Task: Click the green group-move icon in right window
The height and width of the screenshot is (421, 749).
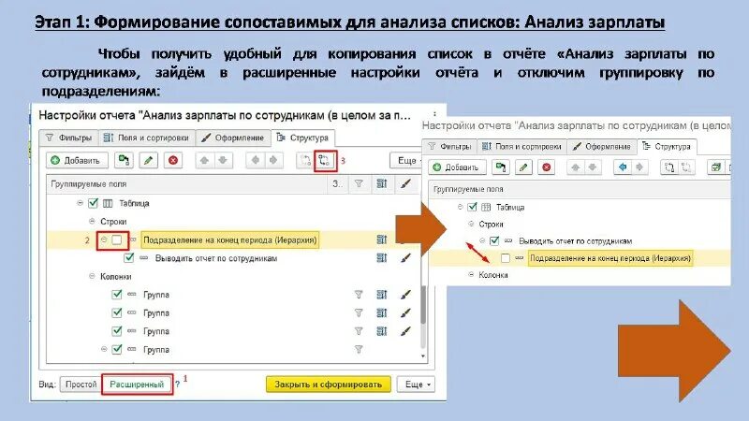Action: pyautogui.click(x=500, y=167)
